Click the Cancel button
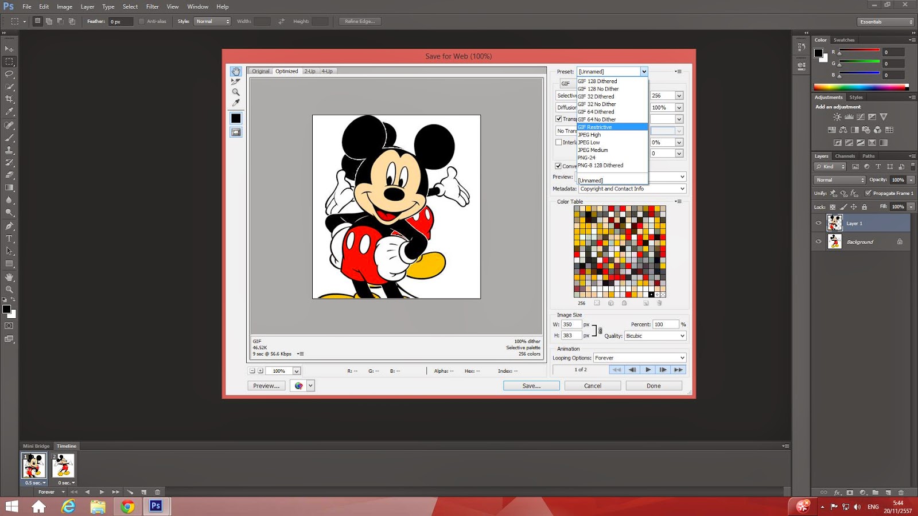The height and width of the screenshot is (516, 918). click(593, 386)
